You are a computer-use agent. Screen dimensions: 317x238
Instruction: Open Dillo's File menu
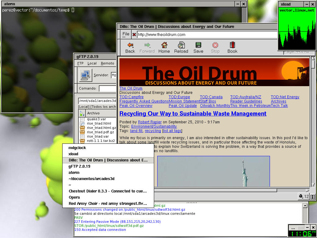coord(126,34)
